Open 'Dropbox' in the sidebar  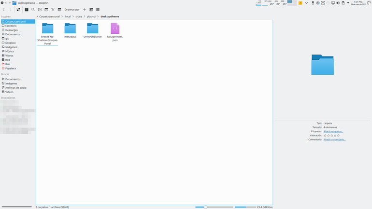pos(18,43)
